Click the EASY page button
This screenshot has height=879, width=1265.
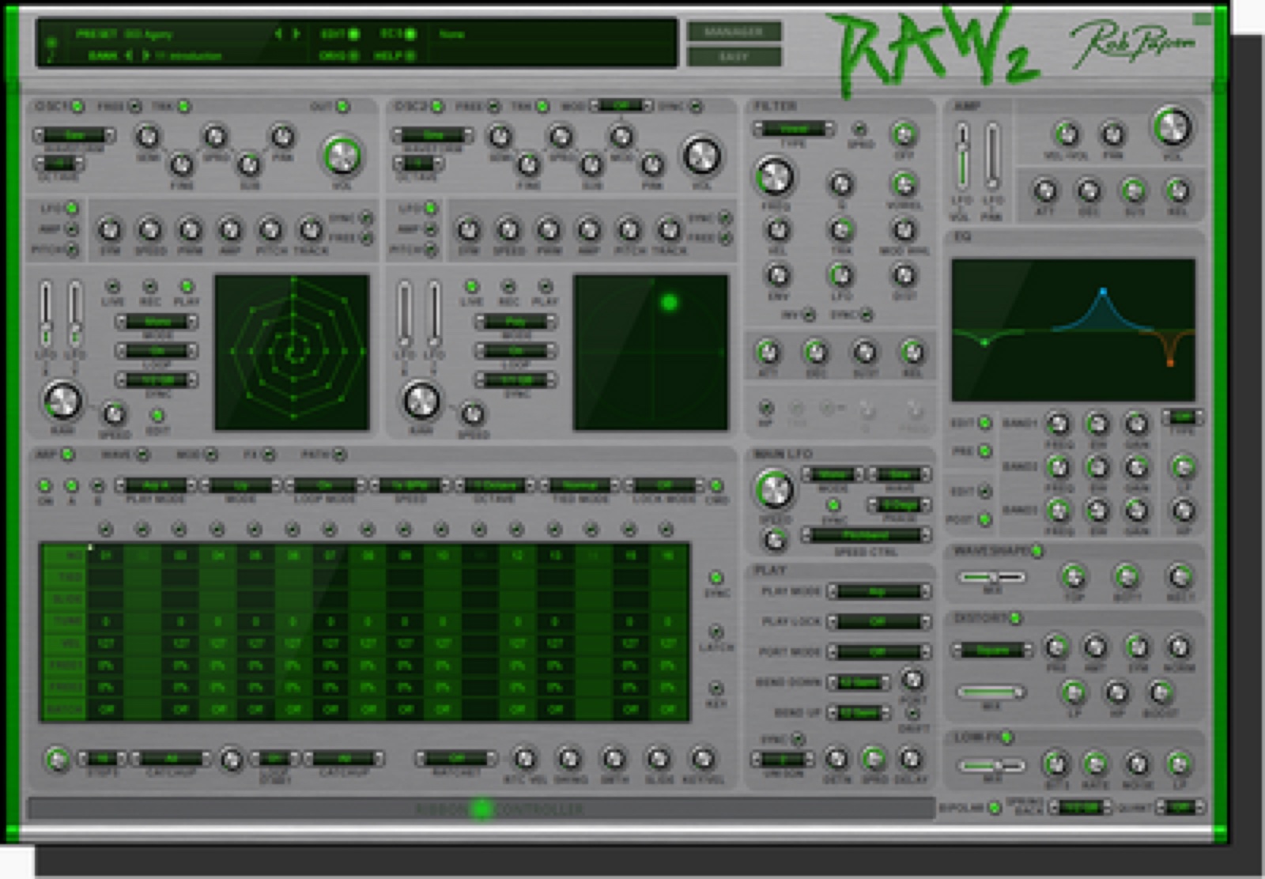pyautogui.click(x=734, y=57)
